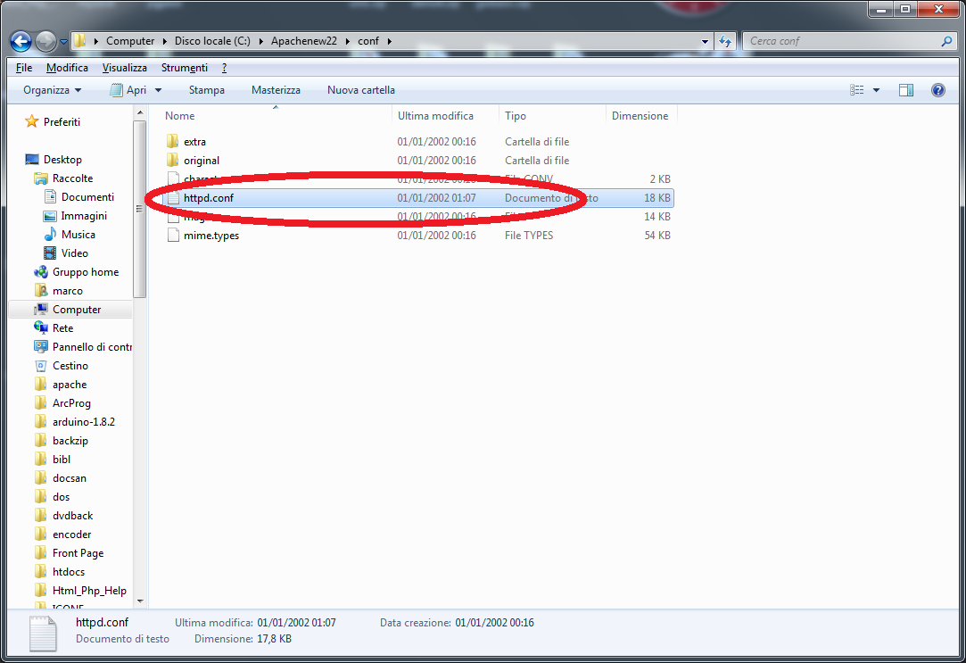Open dropdown arrow next to Apri
This screenshot has width=966, height=663.
[159, 90]
